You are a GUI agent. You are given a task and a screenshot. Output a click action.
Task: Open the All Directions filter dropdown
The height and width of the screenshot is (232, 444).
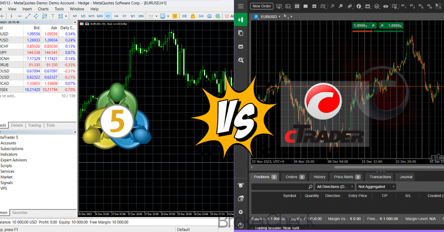[335, 187]
